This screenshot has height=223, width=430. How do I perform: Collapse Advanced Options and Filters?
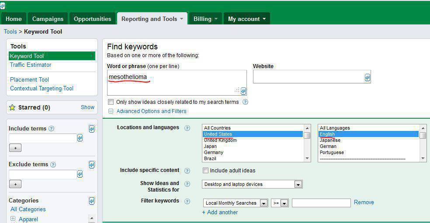[x=111, y=111]
